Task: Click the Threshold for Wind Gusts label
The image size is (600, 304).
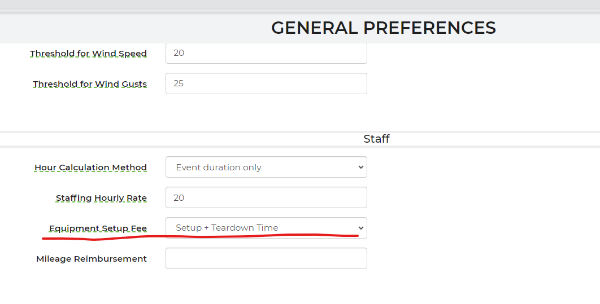Action: tap(90, 84)
